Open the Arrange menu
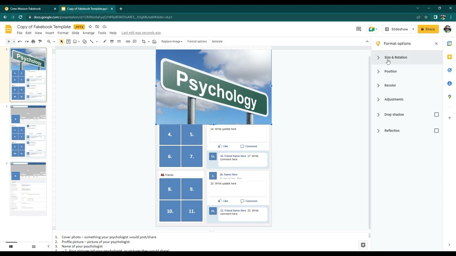Image resolution: width=456 pixels, height=256 pixels. coord(88,33)
